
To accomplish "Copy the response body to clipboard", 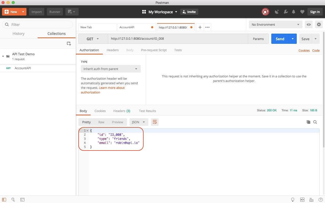I will tap(308, 122).
